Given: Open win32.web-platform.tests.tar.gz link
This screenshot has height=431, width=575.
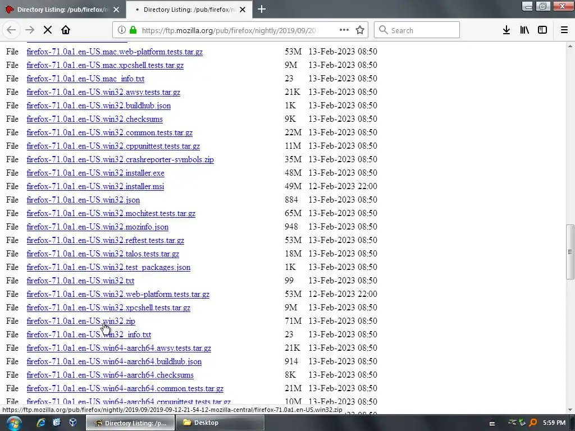Looking at the screenshot, I should click(x=118, y=294).
